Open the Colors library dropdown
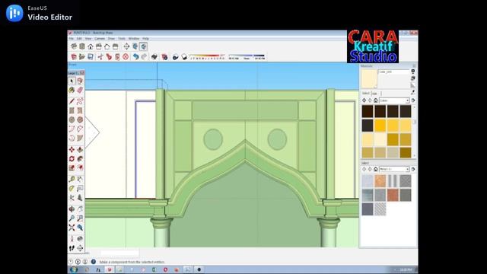This screenshot has width=487, height=274. [x=394, y=100]
